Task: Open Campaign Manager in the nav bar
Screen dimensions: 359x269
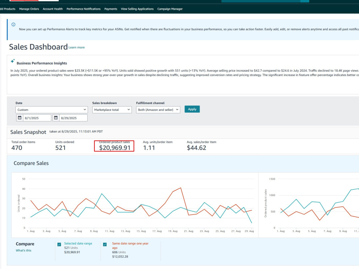Action: 170,9
